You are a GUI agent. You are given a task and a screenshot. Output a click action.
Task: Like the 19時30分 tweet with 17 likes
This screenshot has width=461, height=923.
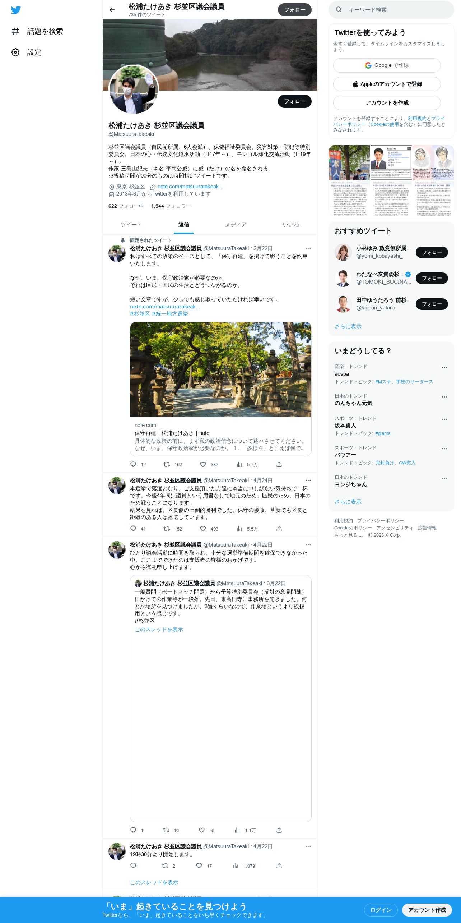[199, 865]
